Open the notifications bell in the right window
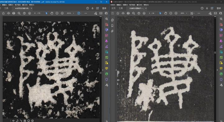The height and width of the screenshot is (122, 224). [207, 8]
